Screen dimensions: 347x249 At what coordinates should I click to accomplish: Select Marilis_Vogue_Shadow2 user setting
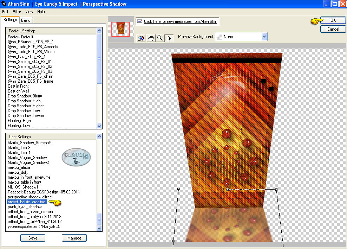pos(28,162)
